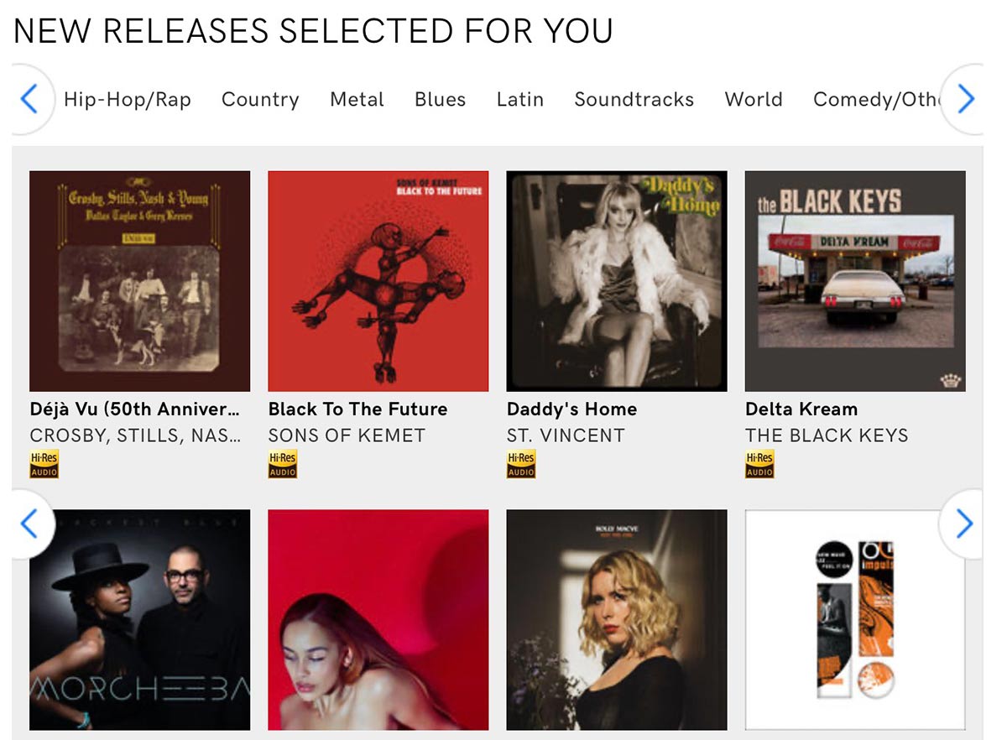Select the World genre tab

point(754,99)
